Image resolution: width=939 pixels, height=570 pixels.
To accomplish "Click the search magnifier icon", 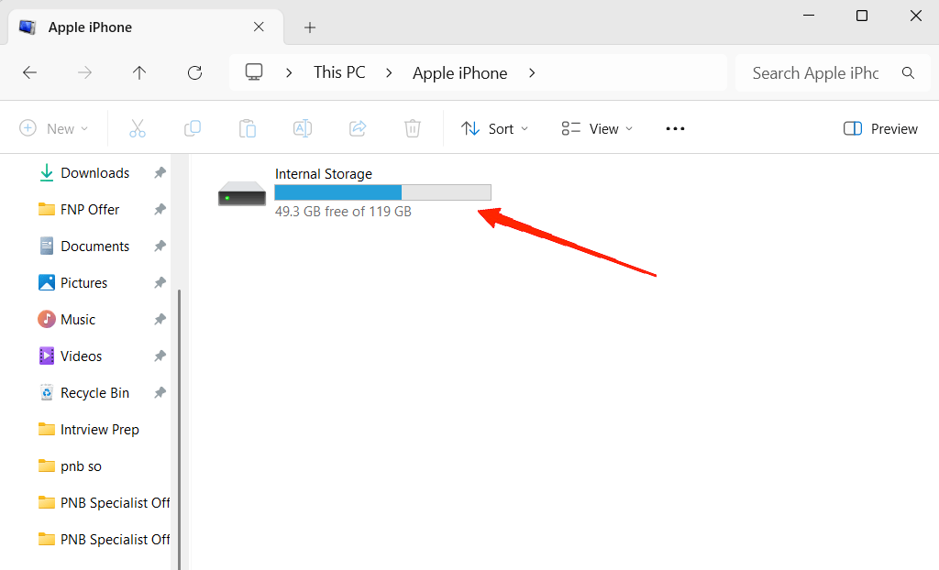I will [x=908, y=73].
